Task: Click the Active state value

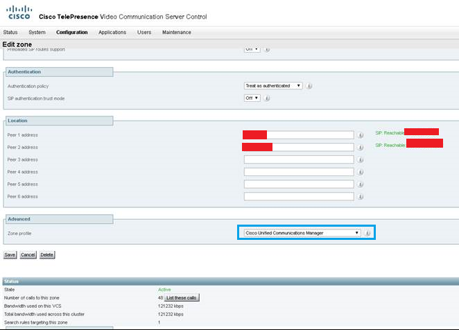Action: 164,290
